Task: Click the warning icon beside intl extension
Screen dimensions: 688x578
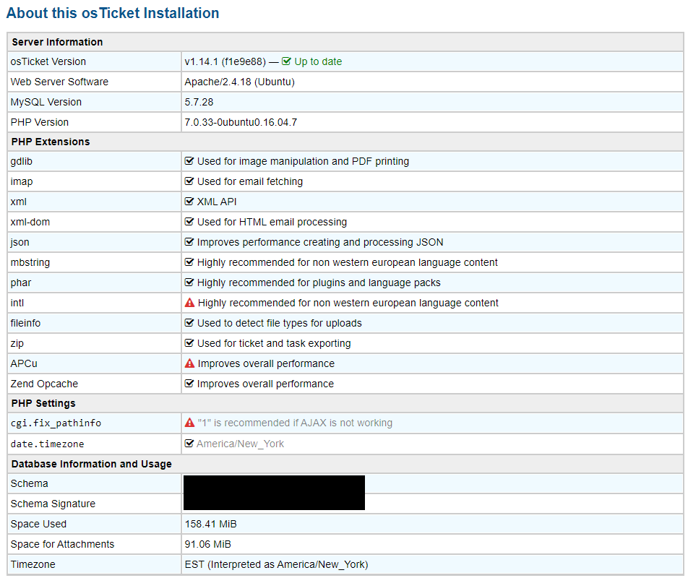Action: [190, 303]
